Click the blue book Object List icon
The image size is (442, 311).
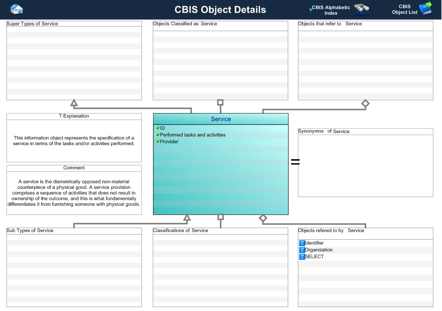tap(425, 8)
